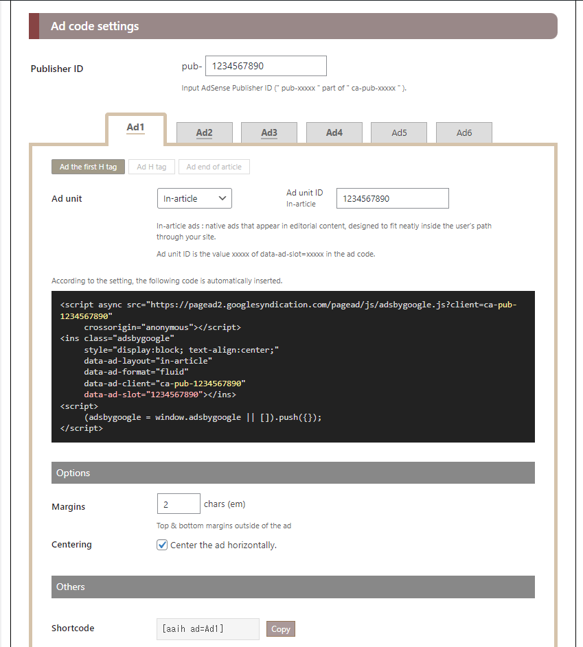Click the 'In-article ads : native ads' description
The height and width of the screenshot is (647, 583).
point(324,231)
